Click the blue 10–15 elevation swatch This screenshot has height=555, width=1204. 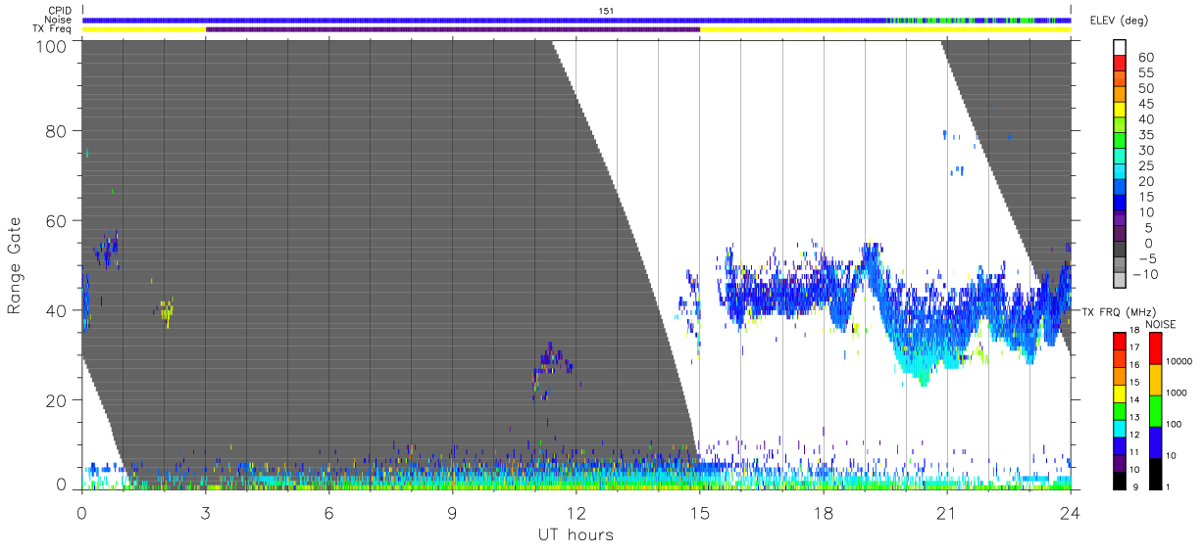pyautogui.click(x=1121, y=204)
